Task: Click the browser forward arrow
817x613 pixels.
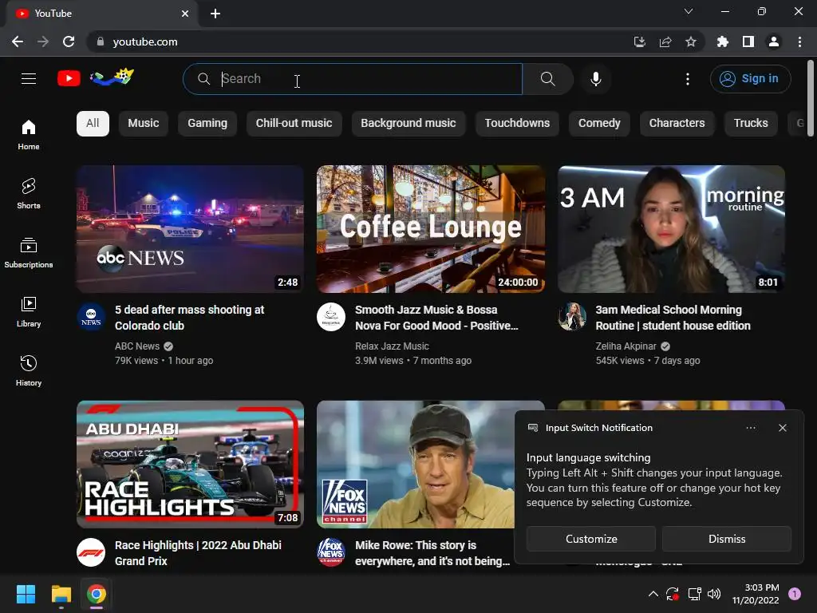Action: pyautogui.click(x=43, y=42)
